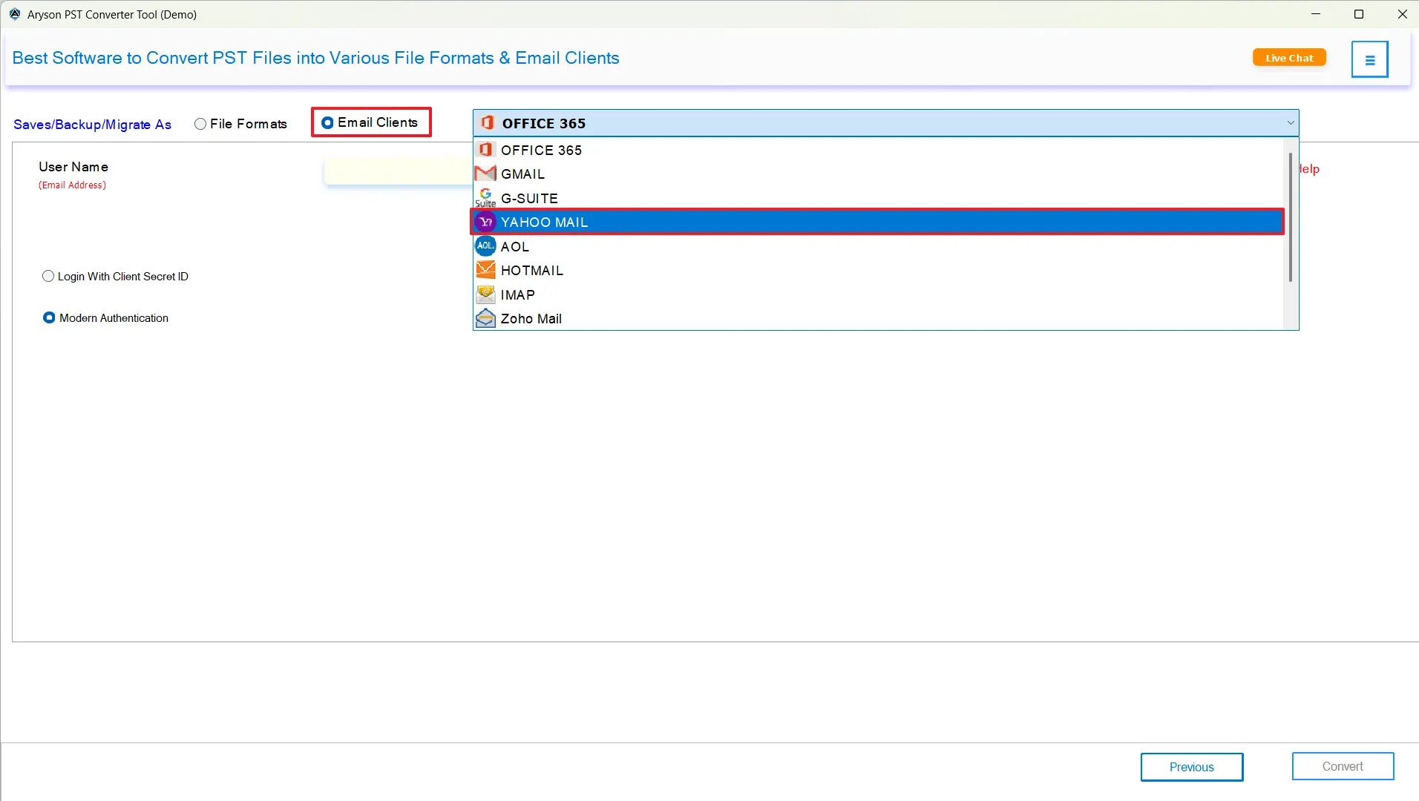Click the dropdown list scrollbar
Screen dimensions: 1419x801
tap(1291, 217)
